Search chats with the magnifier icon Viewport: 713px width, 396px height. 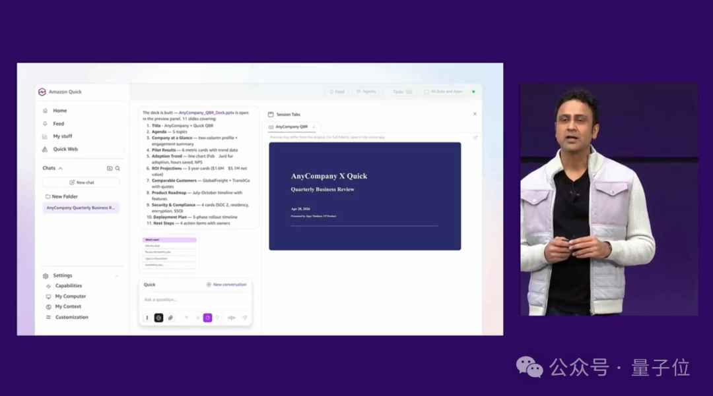118,168
